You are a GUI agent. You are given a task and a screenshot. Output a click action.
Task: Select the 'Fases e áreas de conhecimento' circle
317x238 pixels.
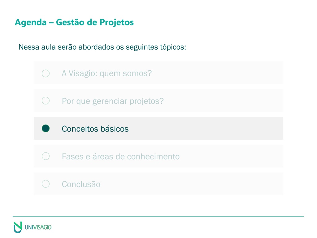coord(46,156)
